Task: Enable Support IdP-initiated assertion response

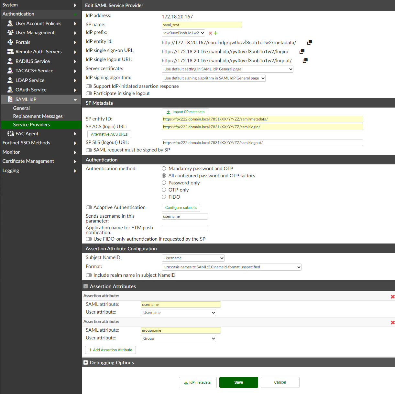Action: (x=89, y=86)
